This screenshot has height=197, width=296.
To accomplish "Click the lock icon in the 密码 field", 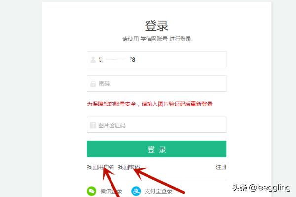I will pos(93,84).
